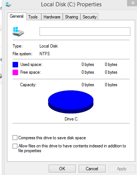Click the Drive C pie chart

(71, 102)
